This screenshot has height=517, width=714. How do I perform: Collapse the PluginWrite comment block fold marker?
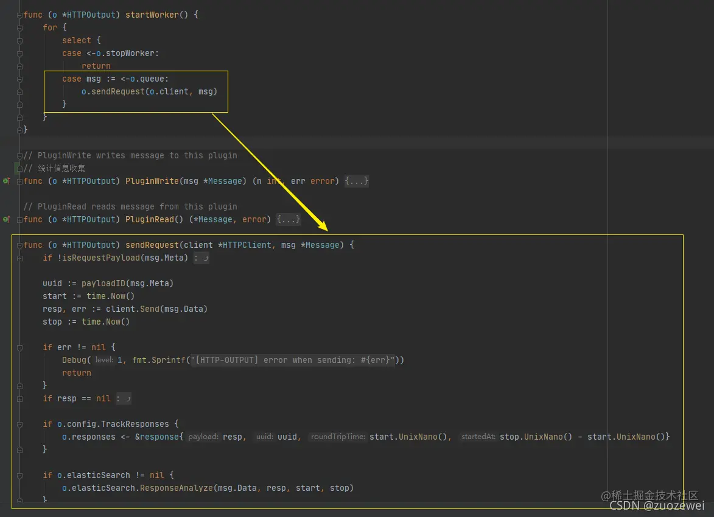(19, 156)
